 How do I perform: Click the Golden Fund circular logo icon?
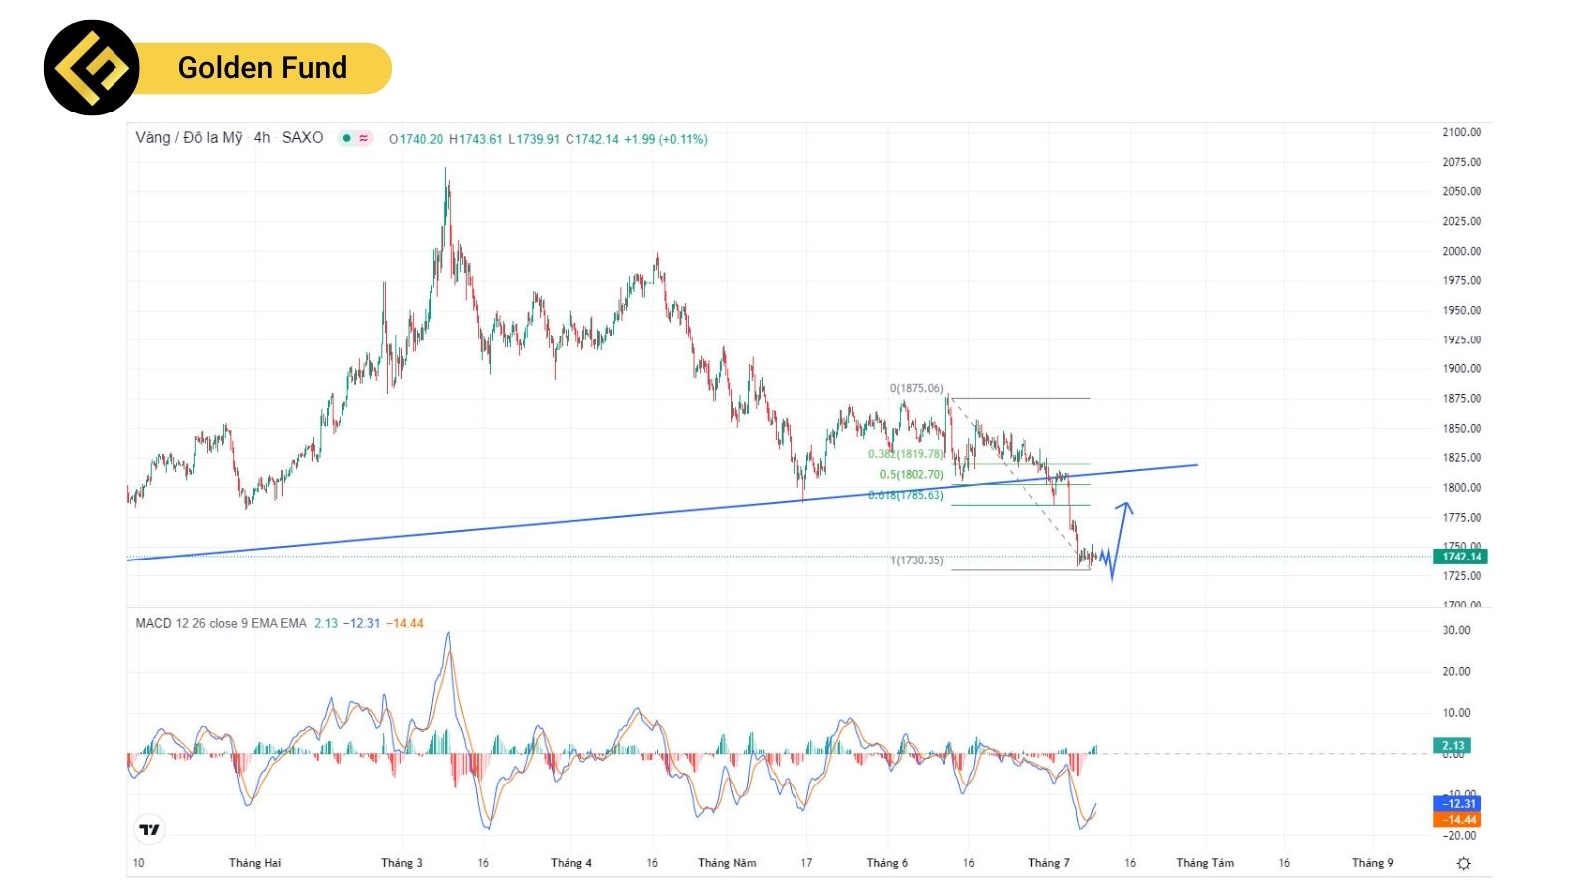(x=92, y=68)
